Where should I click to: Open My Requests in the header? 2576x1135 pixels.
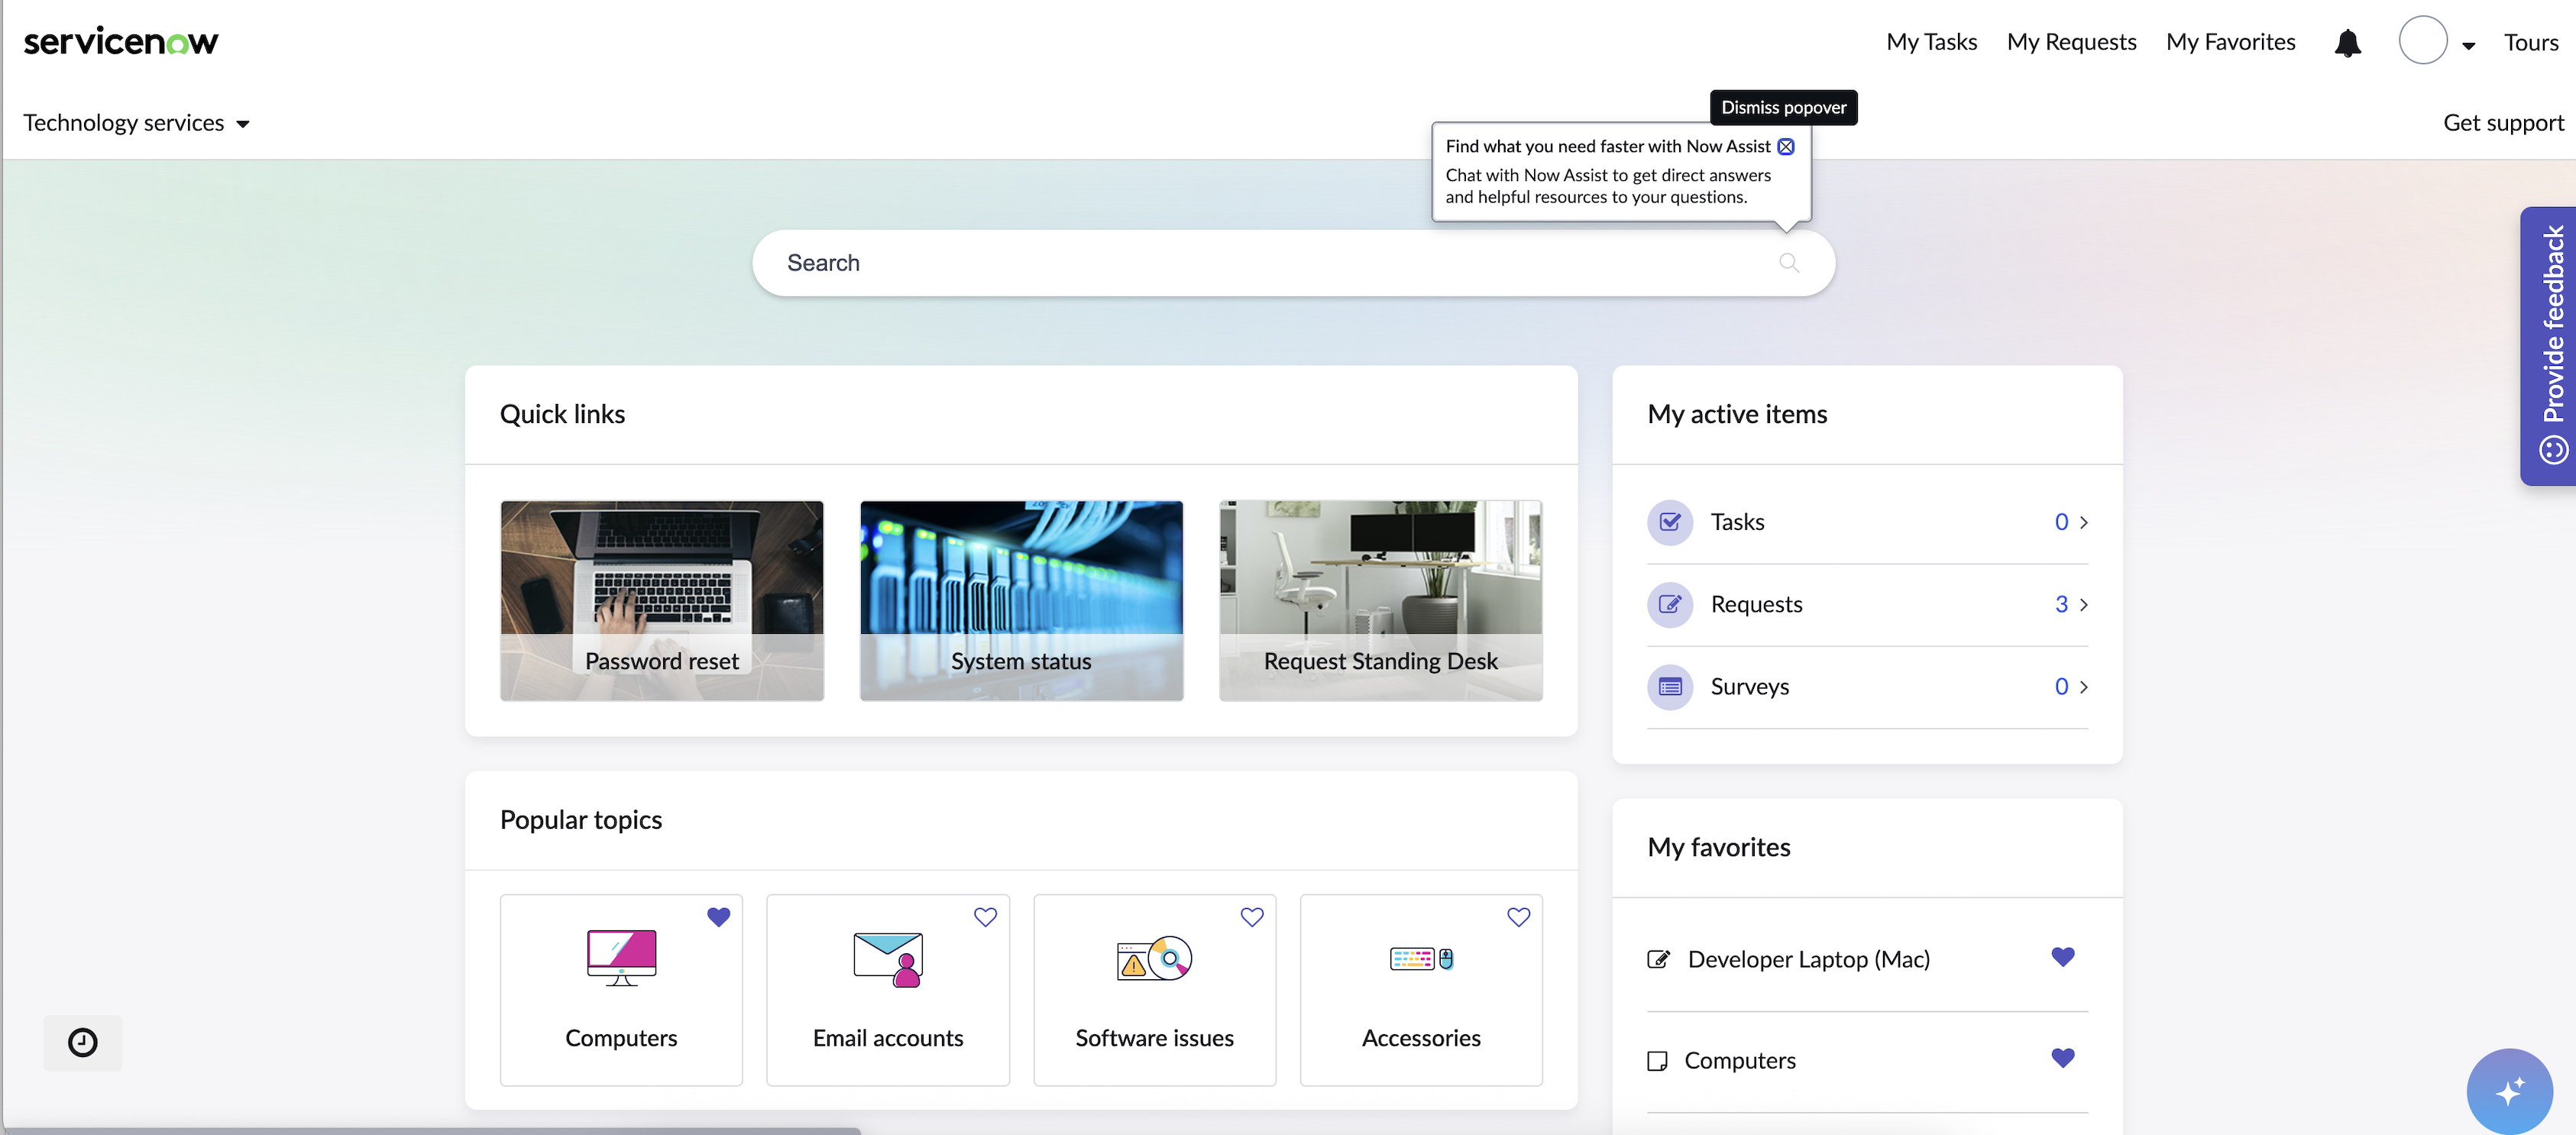pos(2071,42)
